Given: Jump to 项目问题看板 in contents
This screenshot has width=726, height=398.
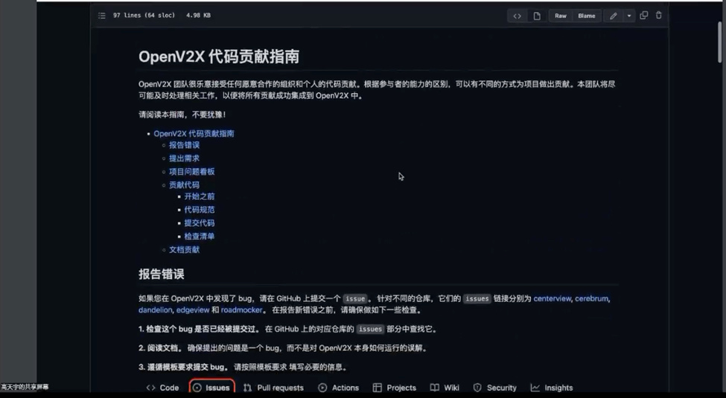Looking at the screenshot, I should tap(191, 172).
